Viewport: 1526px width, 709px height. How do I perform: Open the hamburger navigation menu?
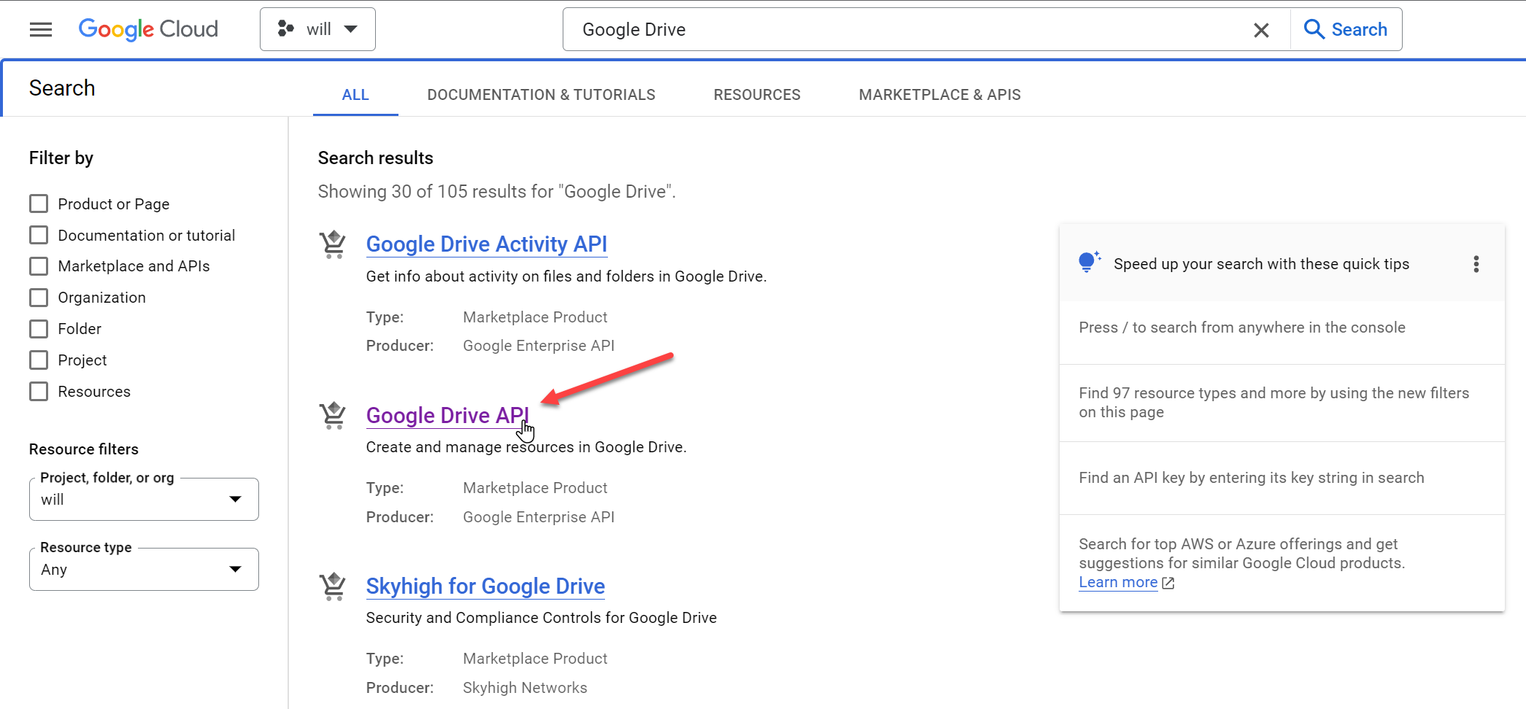(x=41, y=29)
